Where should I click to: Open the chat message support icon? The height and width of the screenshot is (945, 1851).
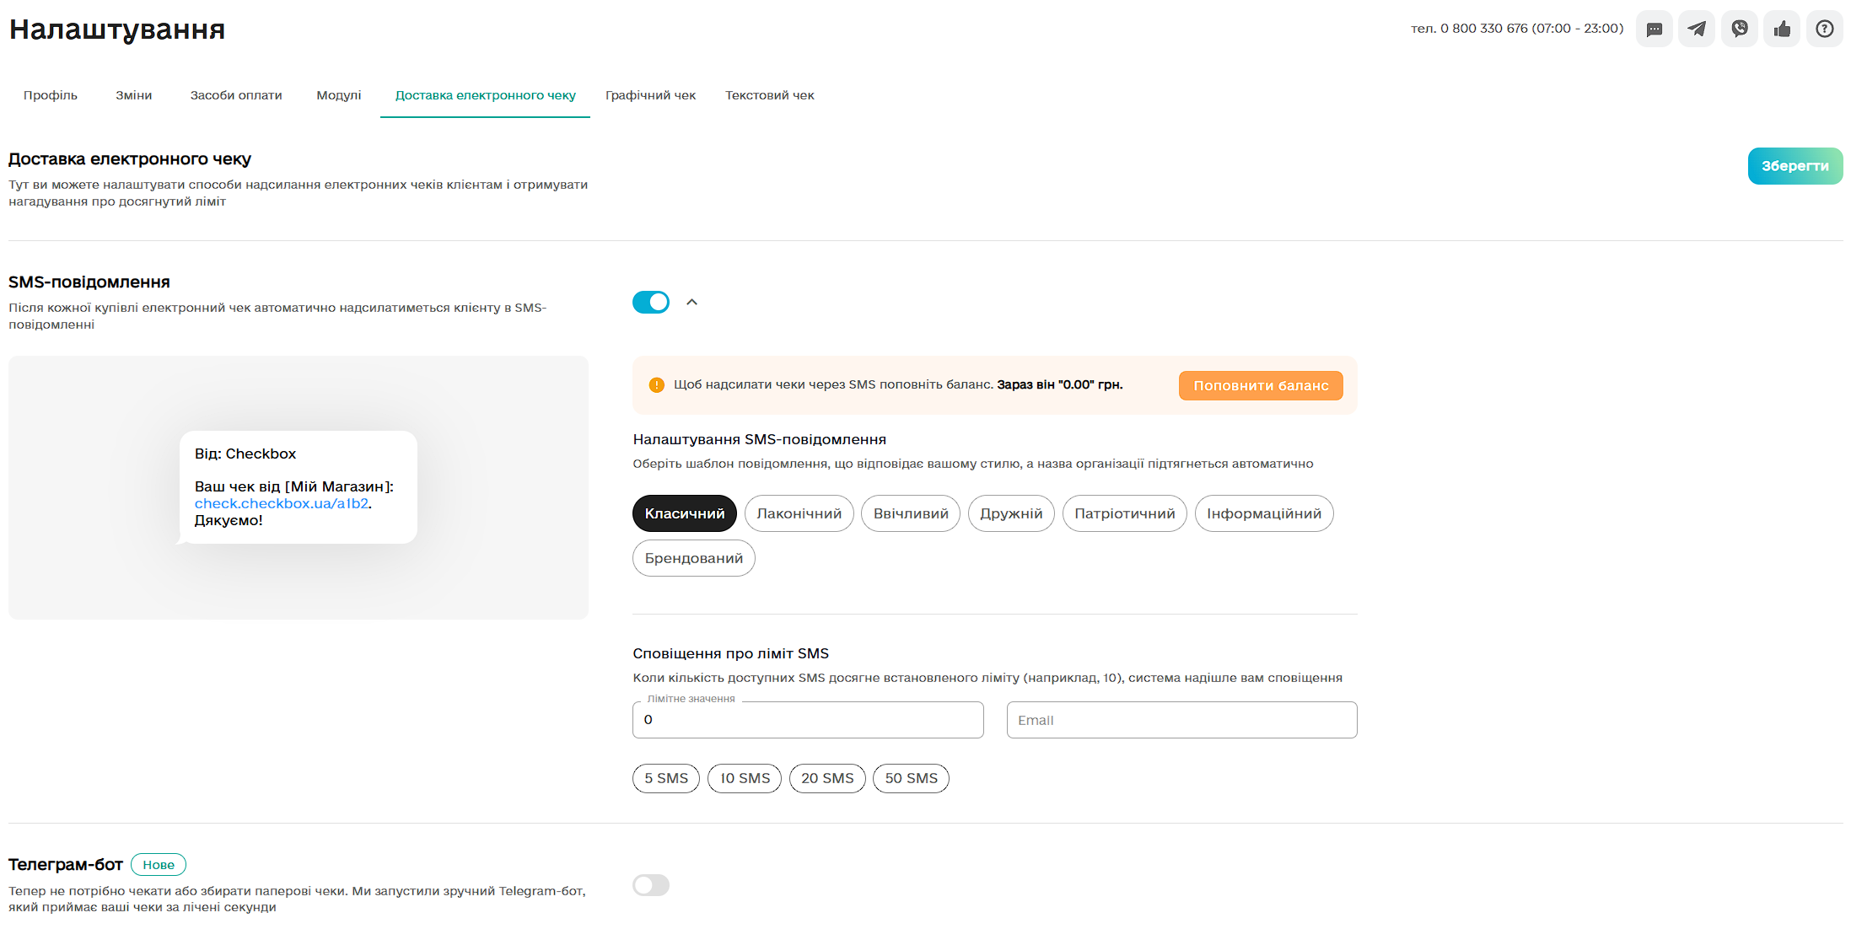(1654, 30)
